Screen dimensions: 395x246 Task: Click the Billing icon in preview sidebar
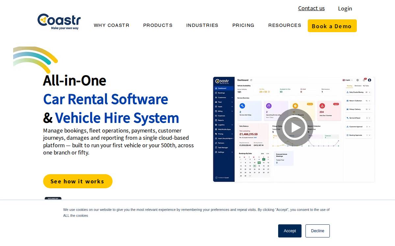click(216, 111)
